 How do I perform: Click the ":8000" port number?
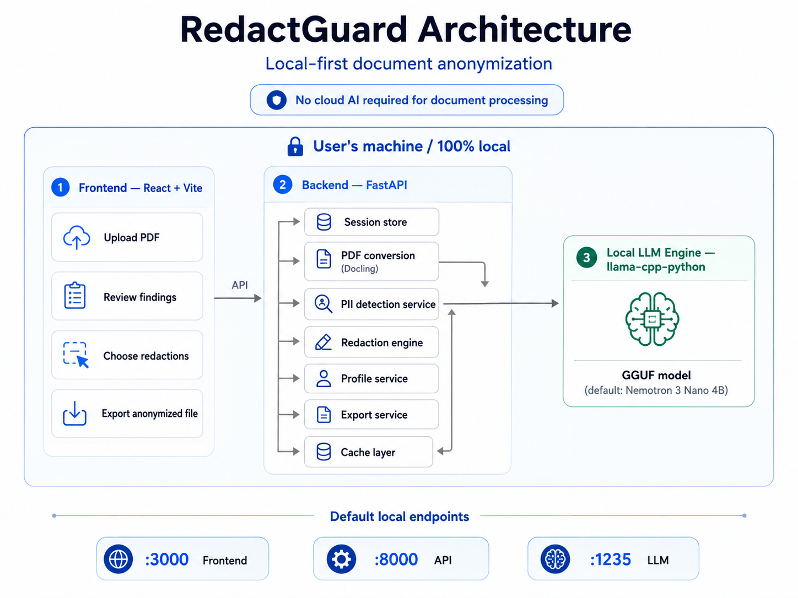point(396,559)
